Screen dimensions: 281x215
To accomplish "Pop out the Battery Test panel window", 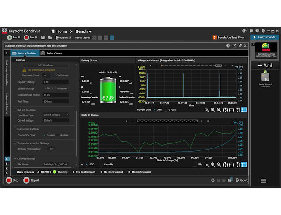I will pyautogui.click(x=234, y=46).
